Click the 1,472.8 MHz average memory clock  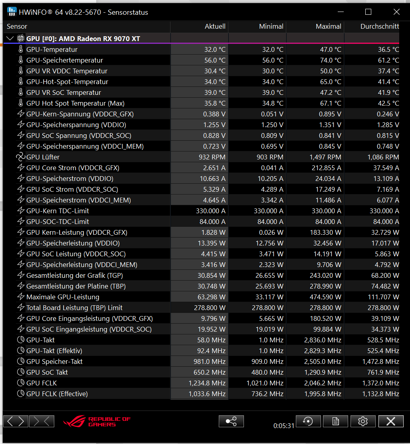pyautogui.click(x=380, y=361)
